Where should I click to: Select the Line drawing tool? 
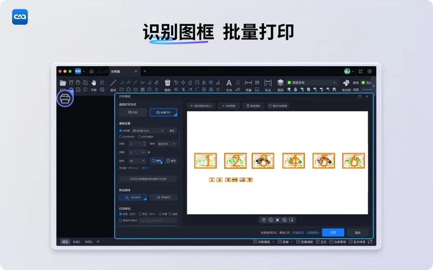tap(113, 83)
